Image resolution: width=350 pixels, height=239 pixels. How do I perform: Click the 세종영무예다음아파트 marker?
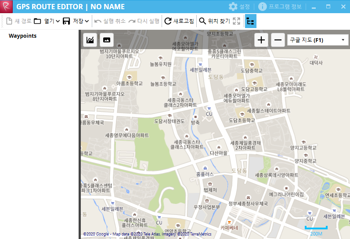click(x=126, y=129)
